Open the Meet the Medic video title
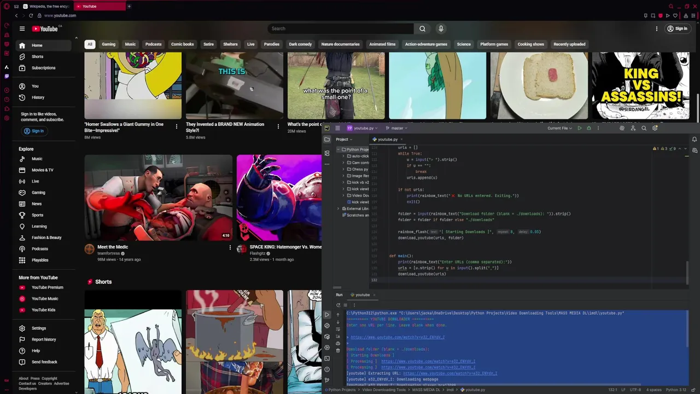 pos(113,247)
